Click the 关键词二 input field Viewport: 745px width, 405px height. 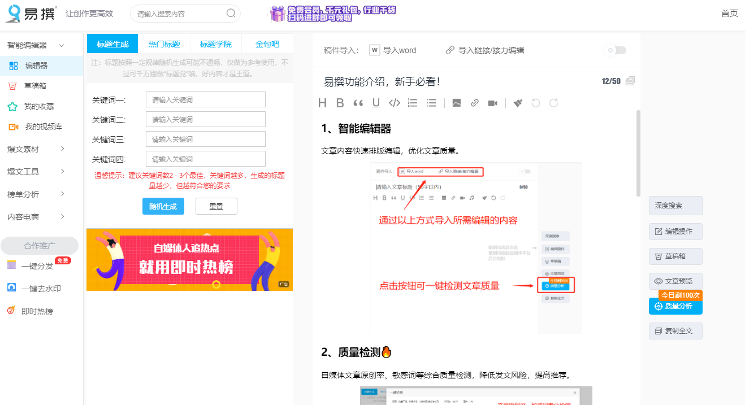[206, 119]
